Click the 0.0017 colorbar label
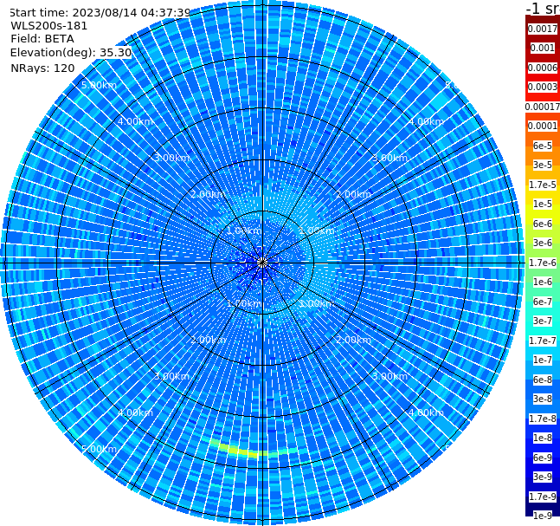The image size is (560, 526). point(543,29)
